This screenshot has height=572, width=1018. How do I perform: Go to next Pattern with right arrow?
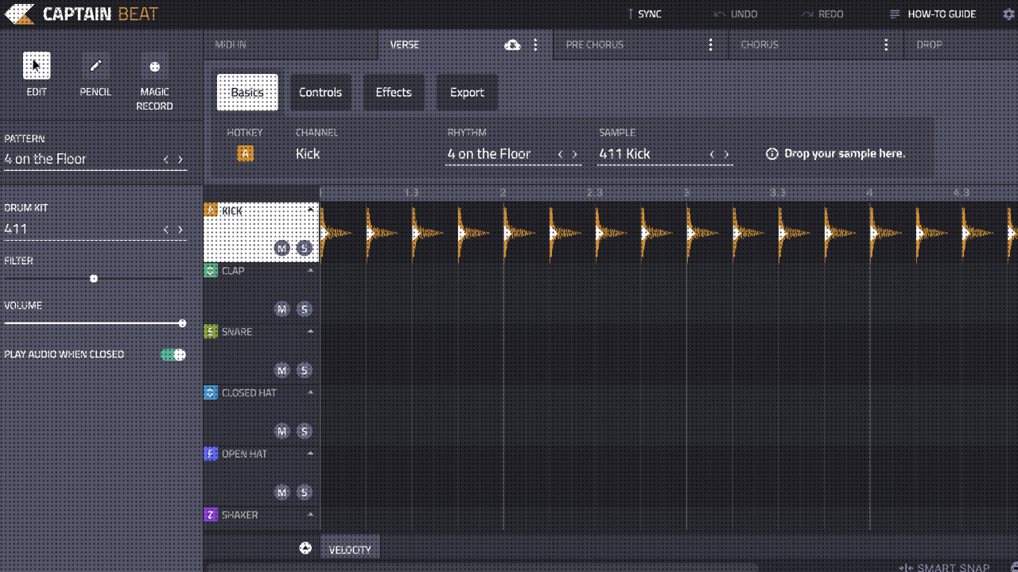181,160
